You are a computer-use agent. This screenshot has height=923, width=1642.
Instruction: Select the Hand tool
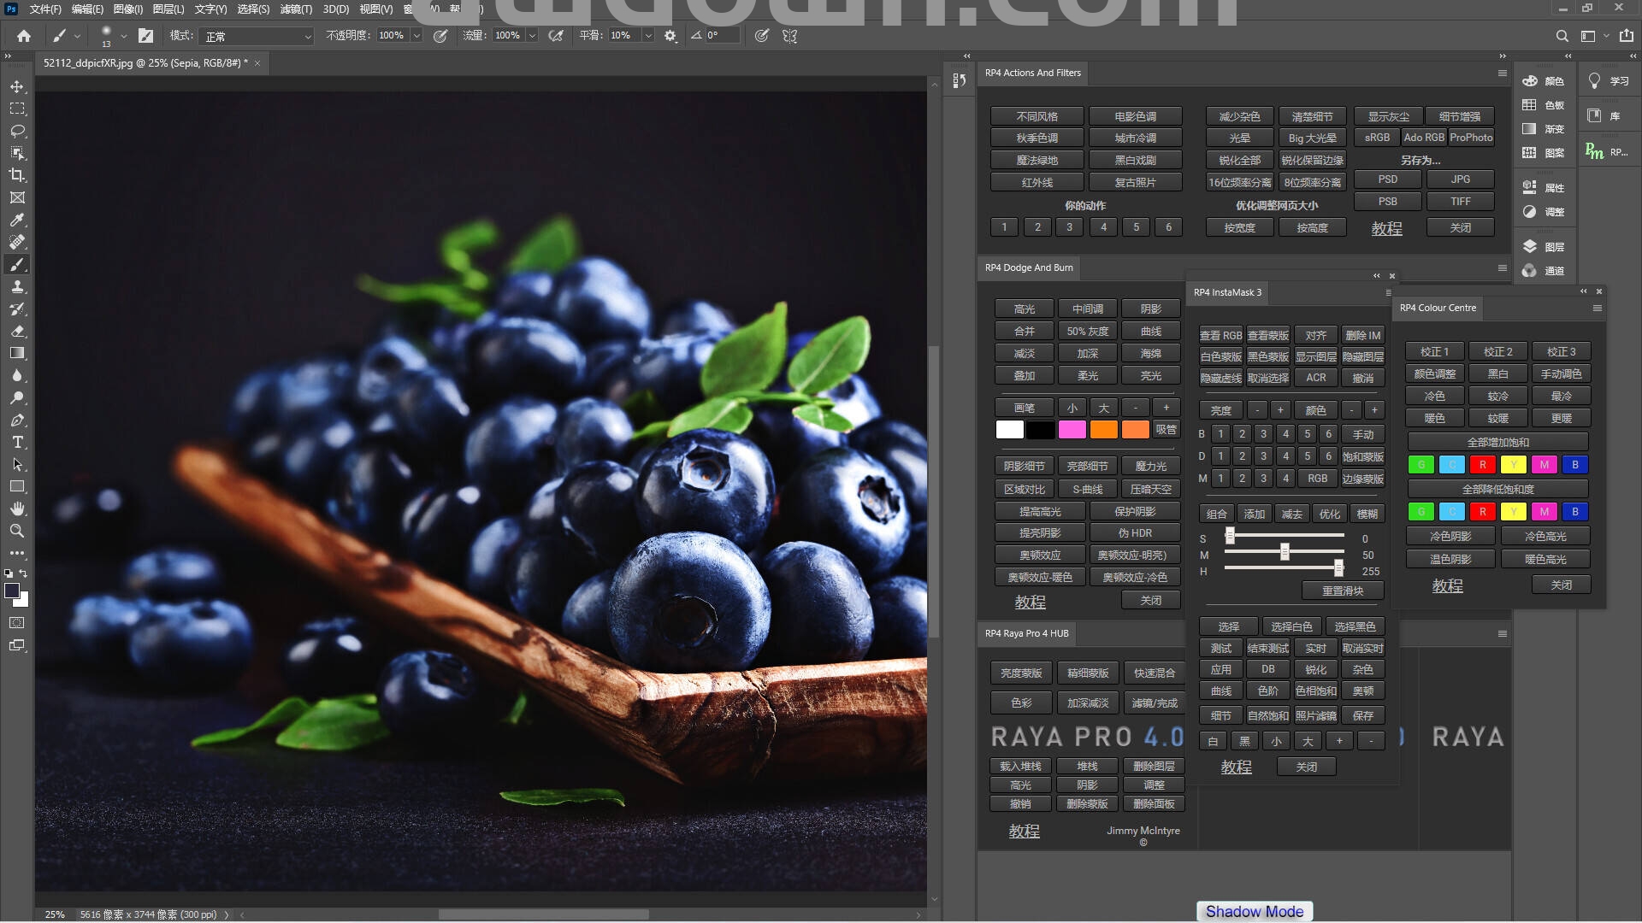tap(17, 509)
